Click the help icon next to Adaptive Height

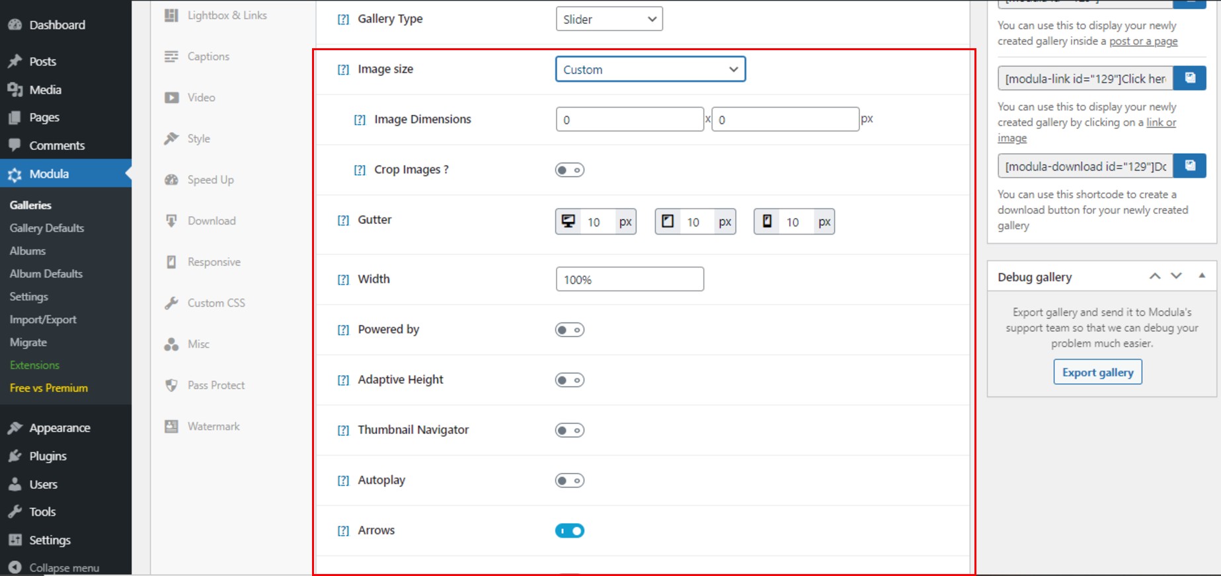pos(343,380)
